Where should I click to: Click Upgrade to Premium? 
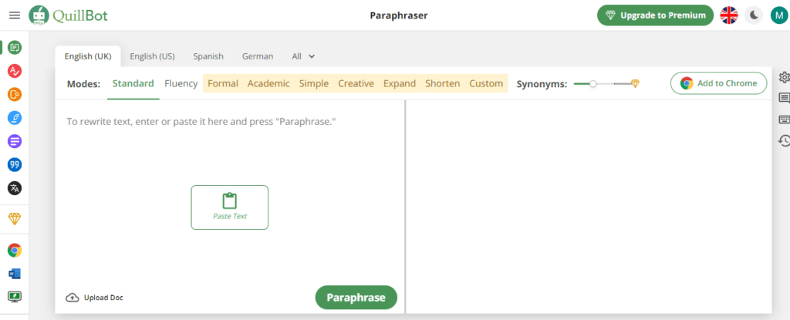[x=655, y=15]
